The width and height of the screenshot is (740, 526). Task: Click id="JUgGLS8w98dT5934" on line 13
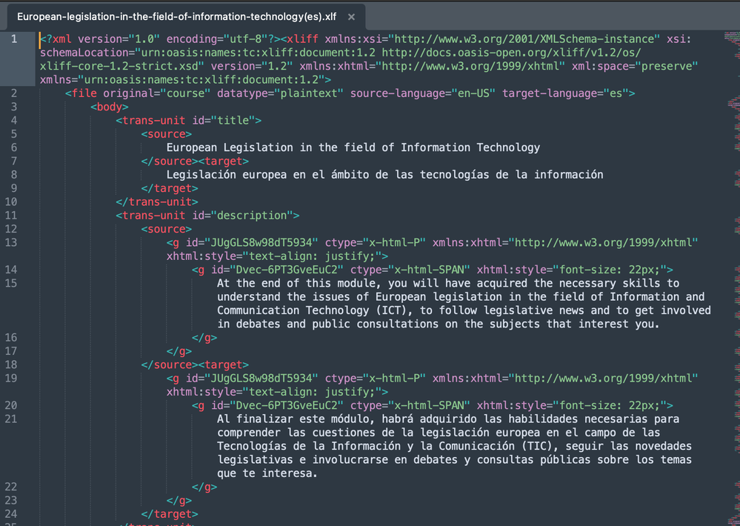pos(252,242)
